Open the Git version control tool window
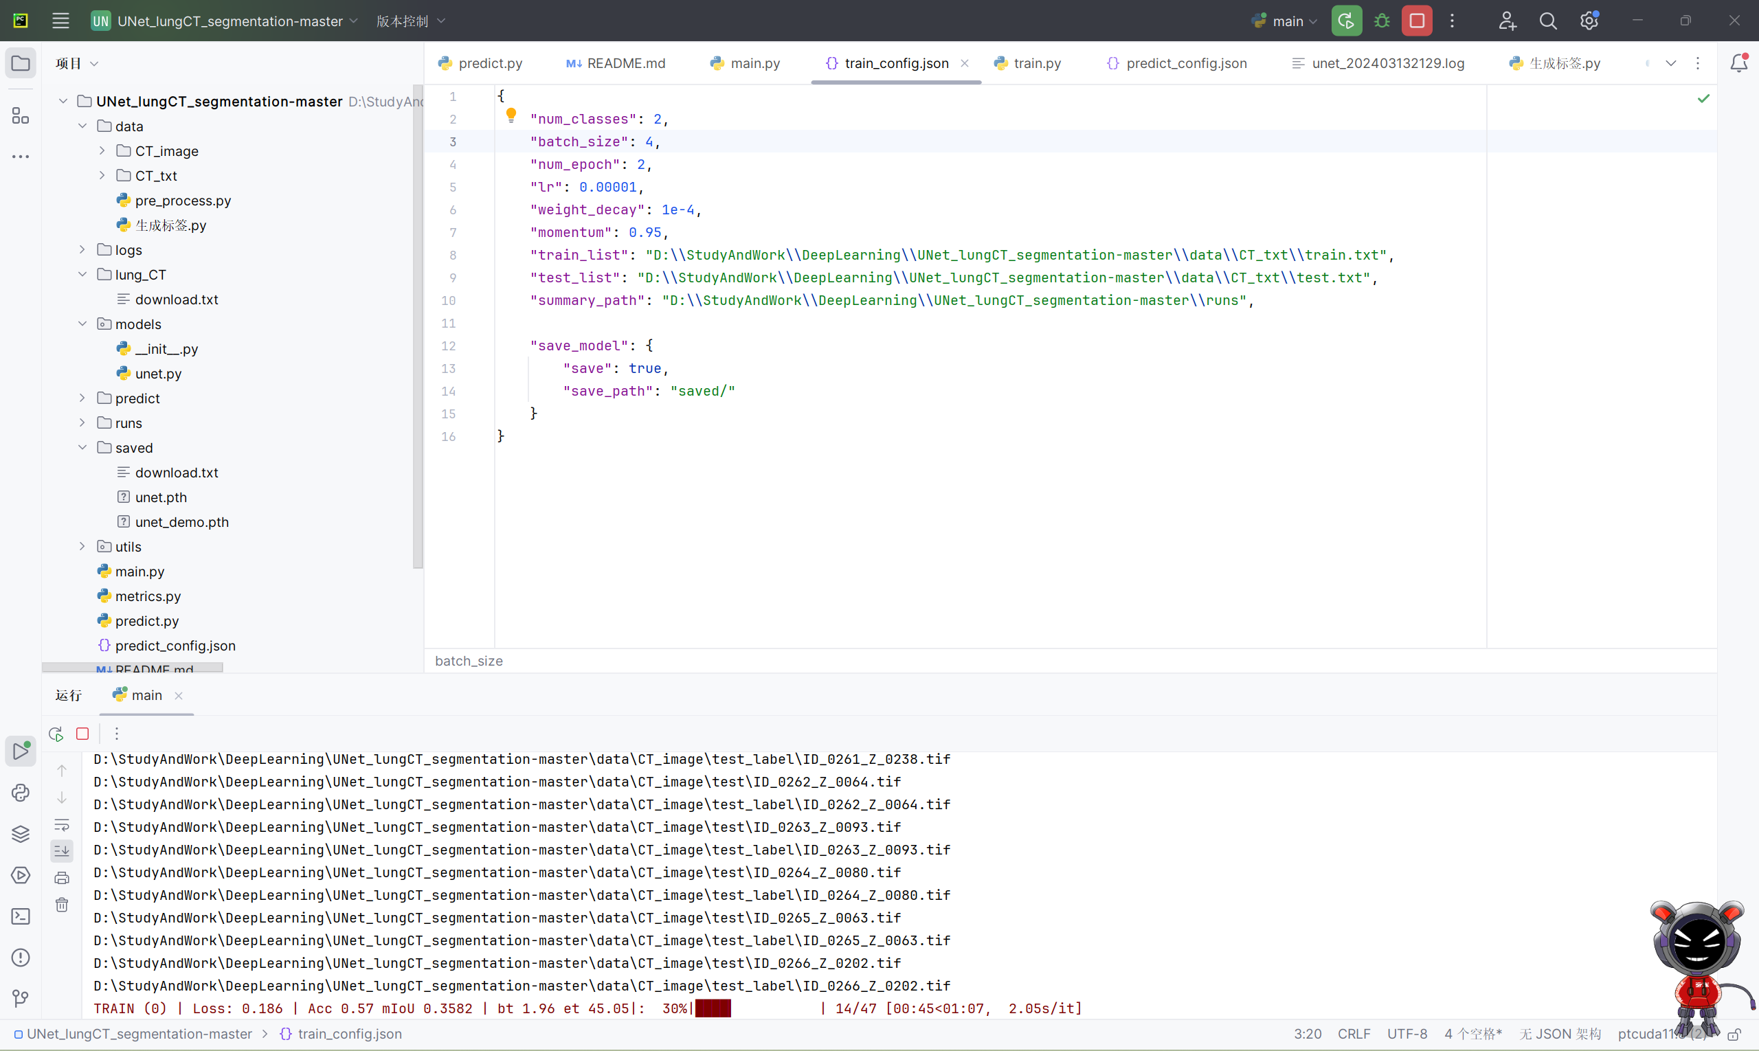Screen dimensions: 1759x1051 click(x=21, y=999)
